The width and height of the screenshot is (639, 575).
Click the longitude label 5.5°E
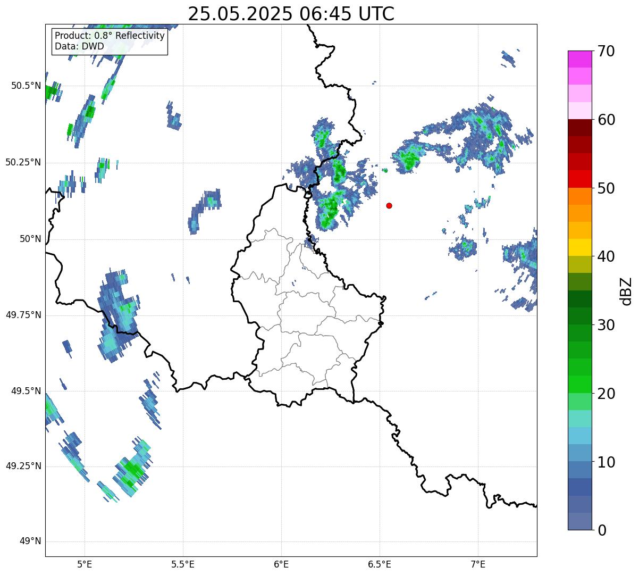click(x=183, y=564)
